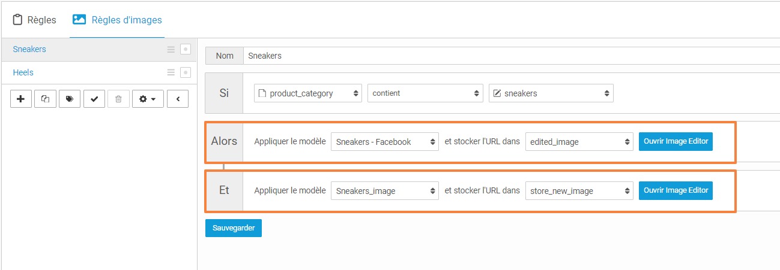The height and width of the screenshot is (270, 780).
Task: Grab the reorder handle on Sneakers row
Action: tap(171, 49)
